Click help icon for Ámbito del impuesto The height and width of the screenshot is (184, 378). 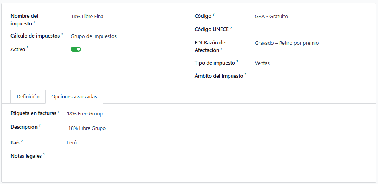click(x=246, y=74)
